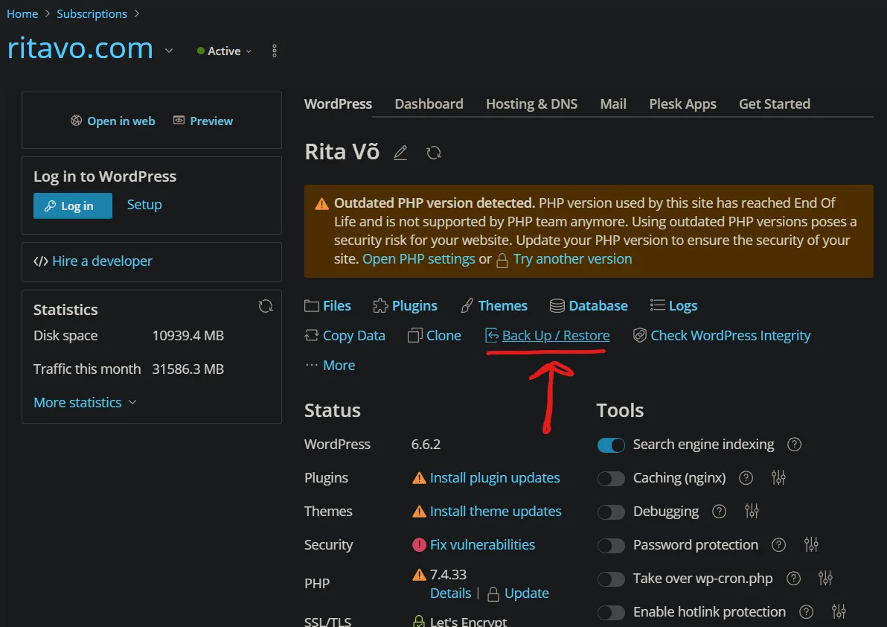887x627 pixels.
Task: Switch on Take over wp-cron.php
Action: [611, 579]
